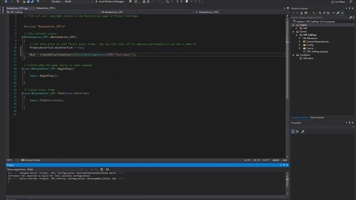The image size is (356, 200).
Task: Open the Development configuration dropdown
Action: click(56, 2)
